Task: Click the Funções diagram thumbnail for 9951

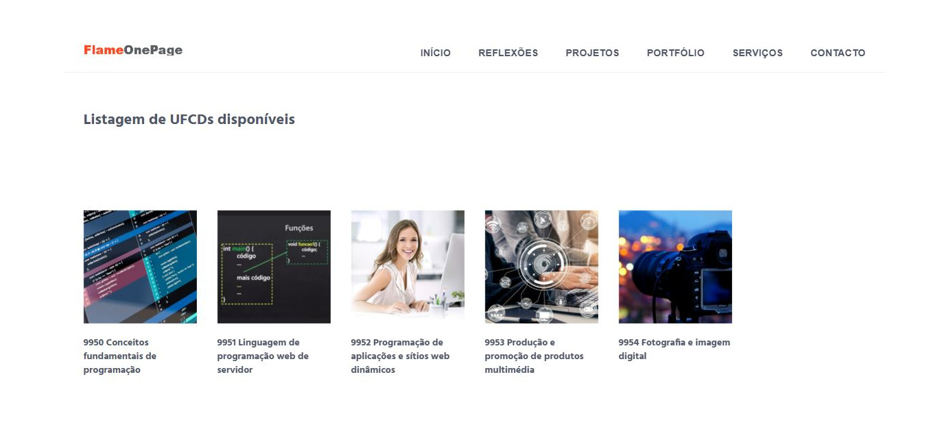Action: 274,267
